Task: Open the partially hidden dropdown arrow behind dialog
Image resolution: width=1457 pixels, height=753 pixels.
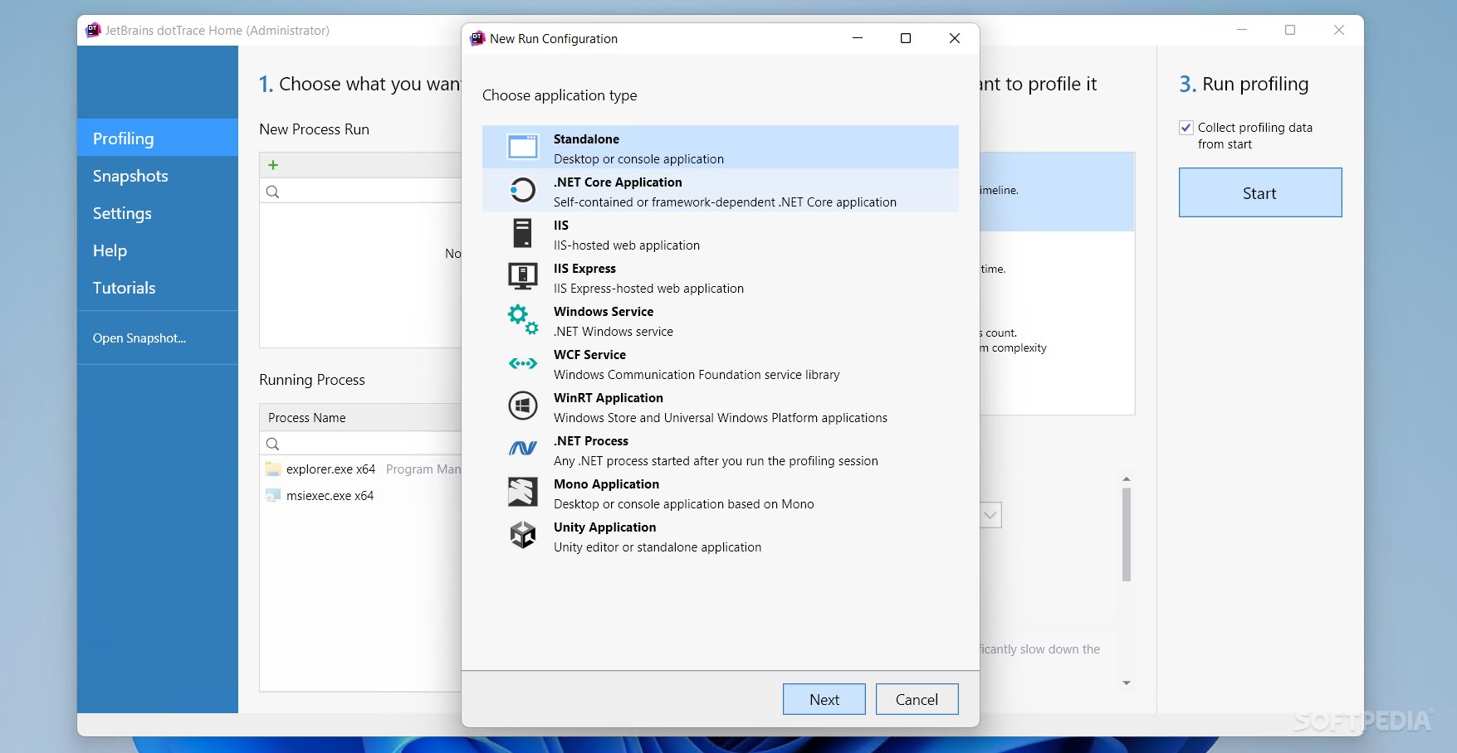Action: pyautogui.click(x=990, y=515)
